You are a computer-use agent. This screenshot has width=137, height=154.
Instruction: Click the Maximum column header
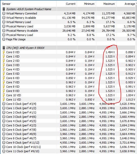[109, 4]
